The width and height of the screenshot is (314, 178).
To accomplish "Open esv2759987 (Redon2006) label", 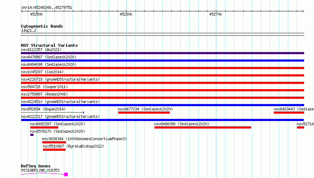I will [x=44, y=94].
